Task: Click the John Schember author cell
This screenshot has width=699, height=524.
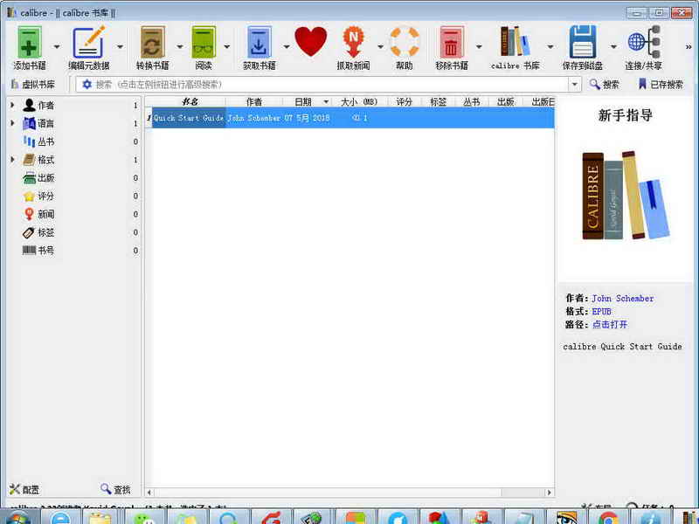Action: pos(254,118)
